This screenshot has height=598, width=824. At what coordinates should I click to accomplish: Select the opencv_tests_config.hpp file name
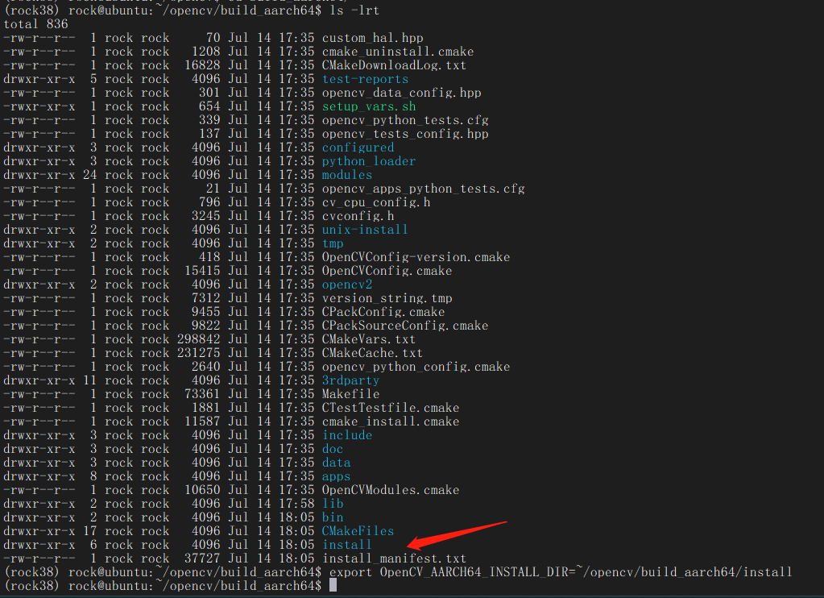pyautogui.click(x=405, y=134)
